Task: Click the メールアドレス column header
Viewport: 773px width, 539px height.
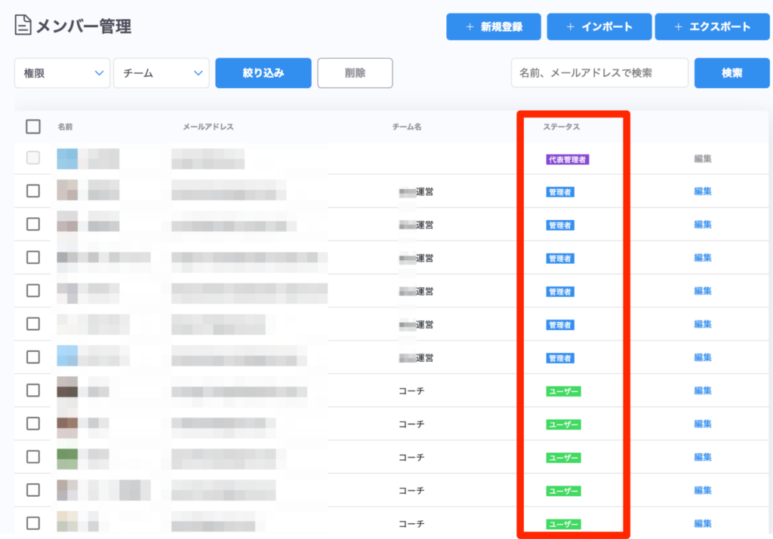Action: point(208,127)
